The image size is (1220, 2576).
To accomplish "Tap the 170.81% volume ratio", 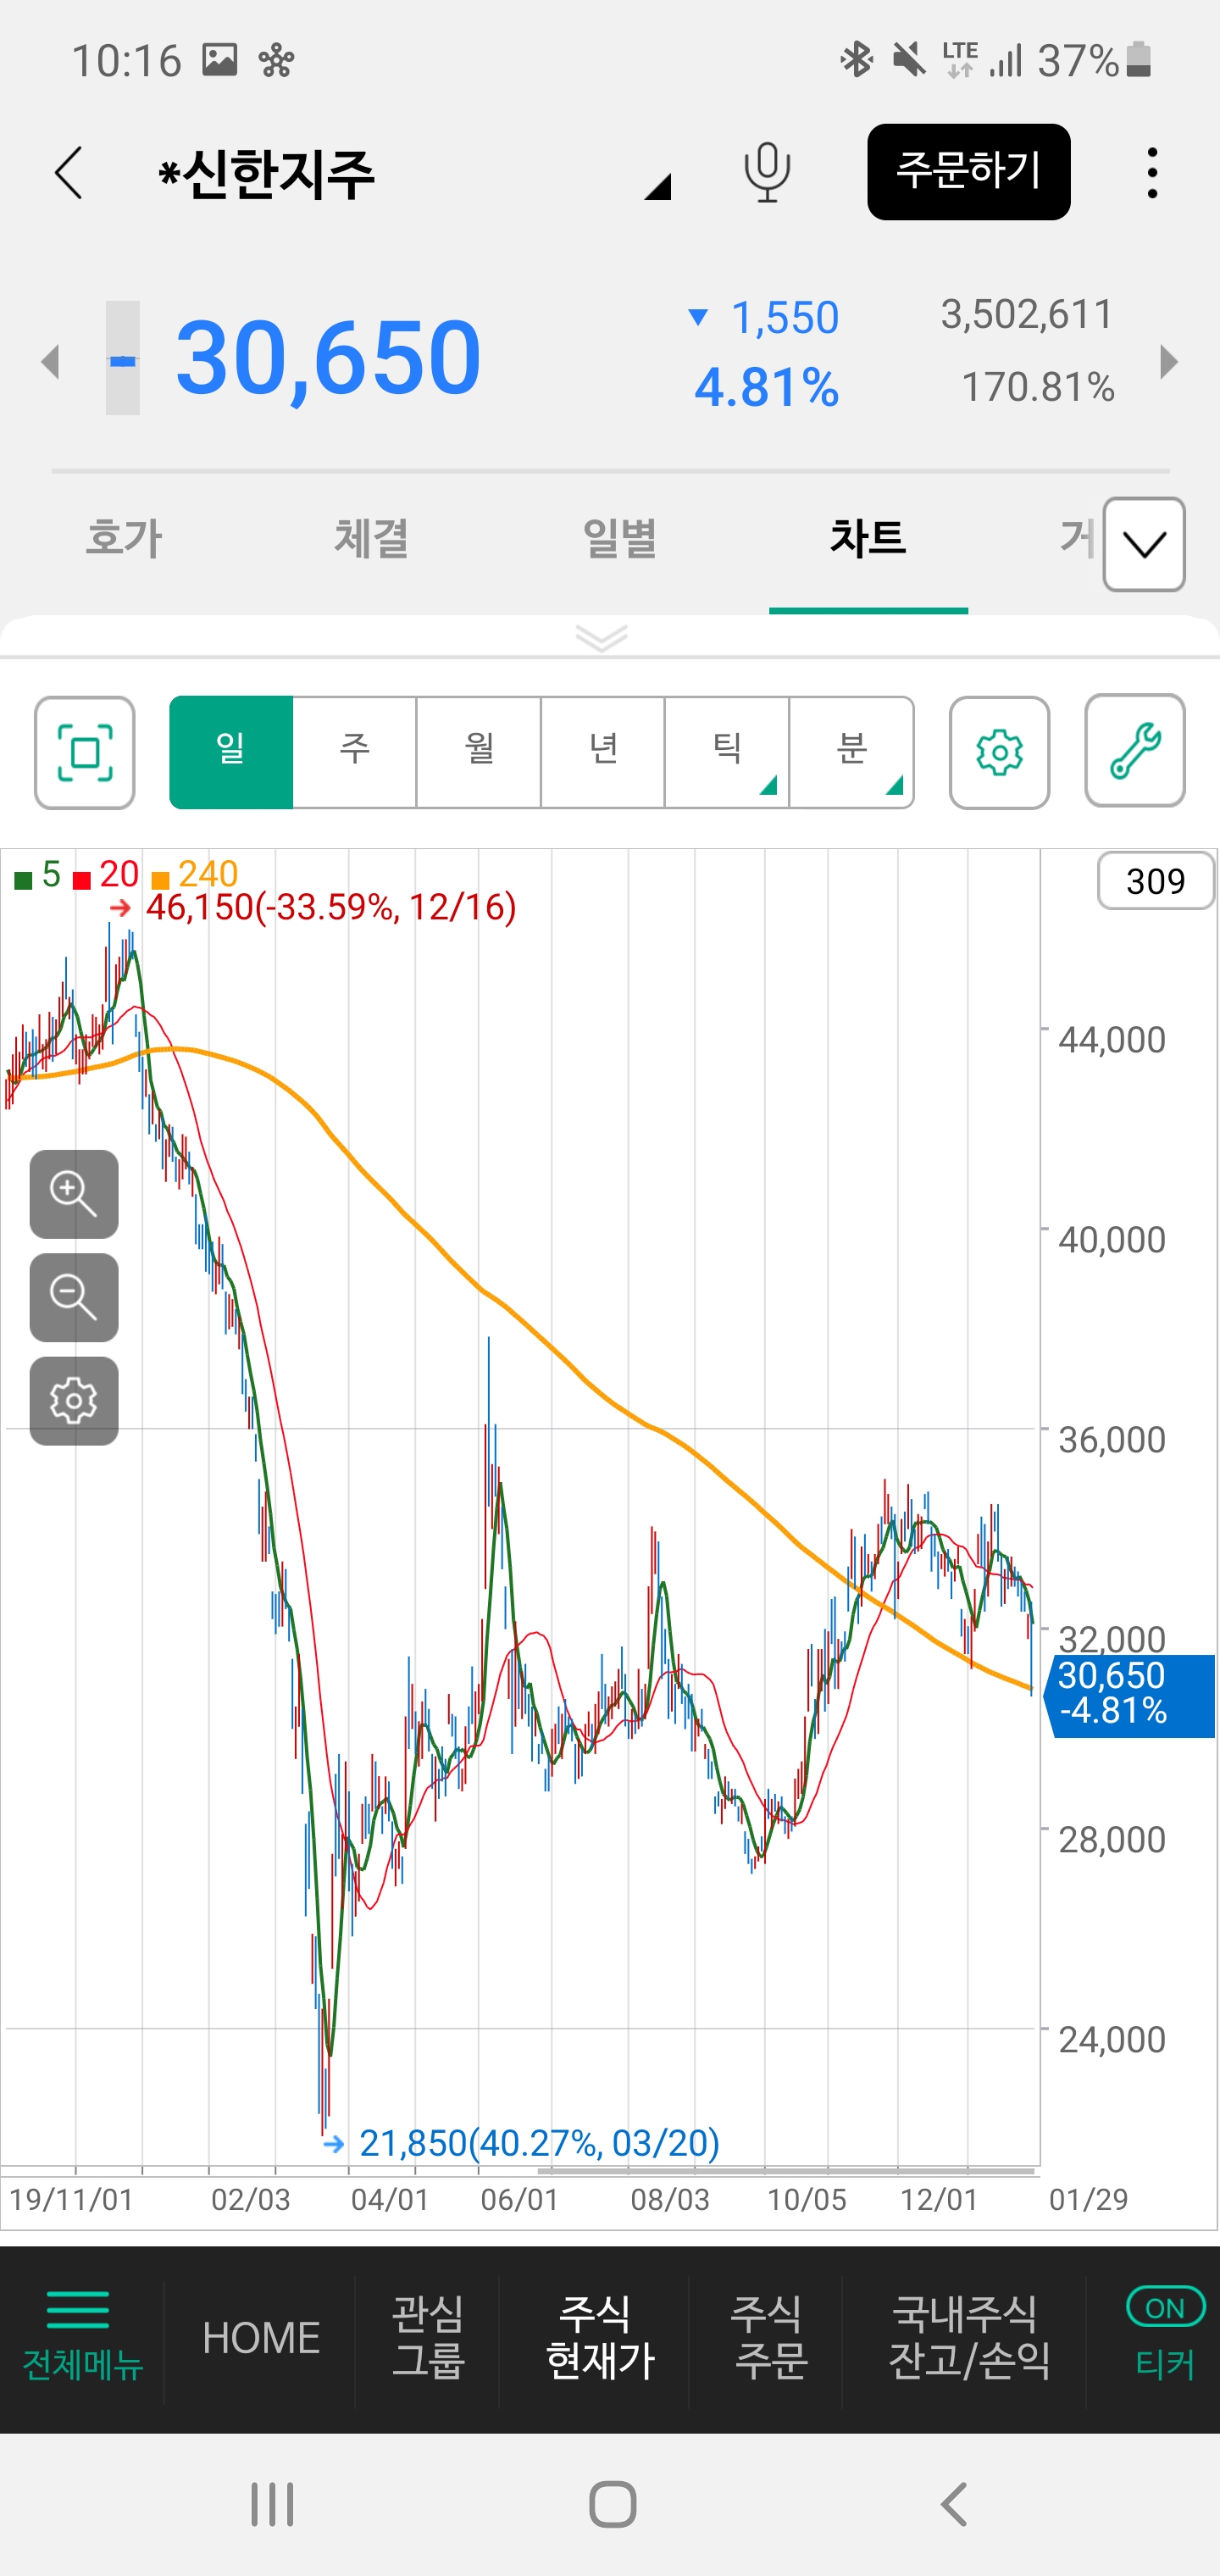I will tap(1038, 387).
